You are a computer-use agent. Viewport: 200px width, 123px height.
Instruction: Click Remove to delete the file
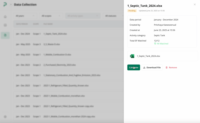[171, 68]
